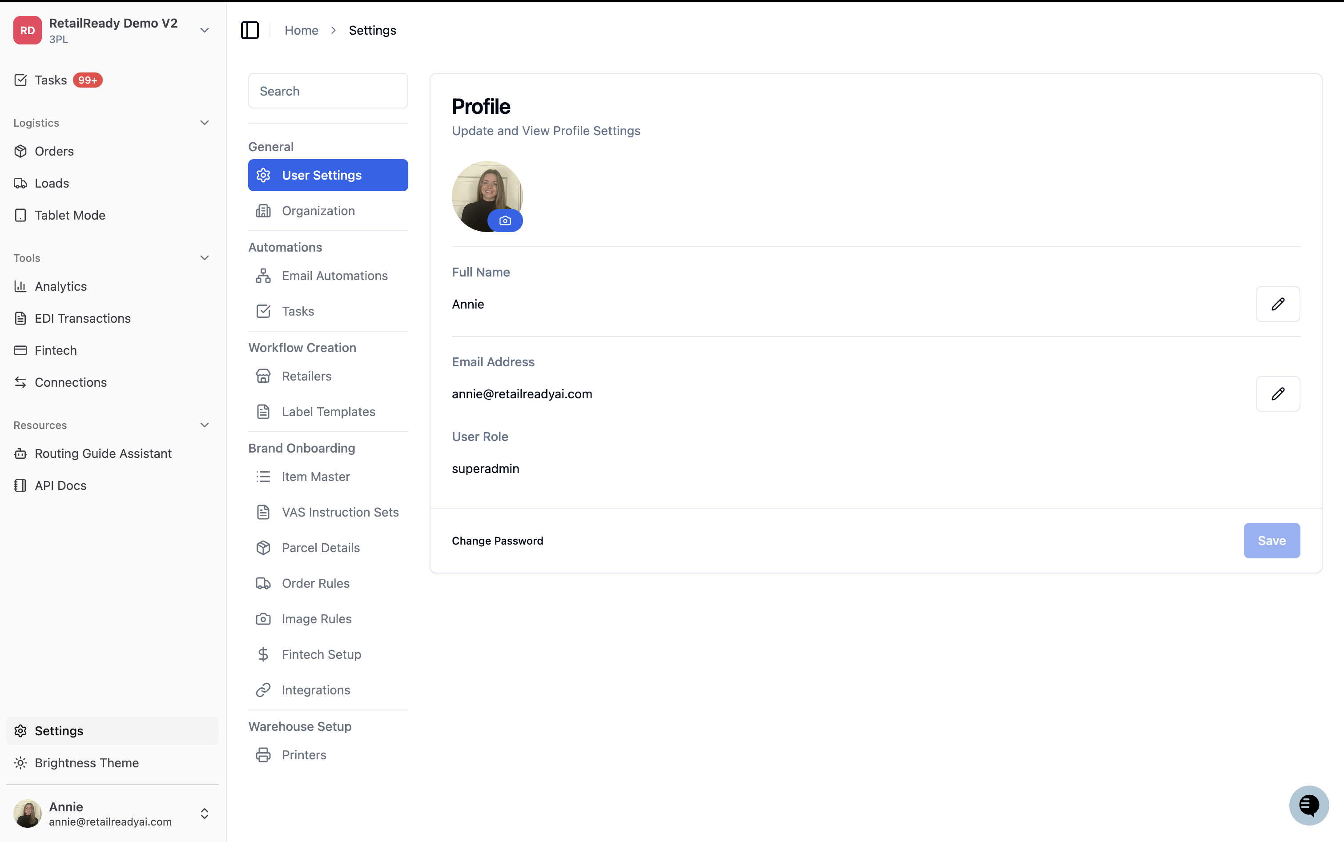Viewport: 1344px width, 842px height.
Task: Collapse the Tools section chevron
Action: pyautogui.click(x=205, y=258)
